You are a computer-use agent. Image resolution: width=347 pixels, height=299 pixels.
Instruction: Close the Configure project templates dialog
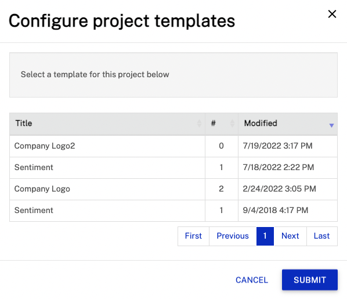(332, 14)
